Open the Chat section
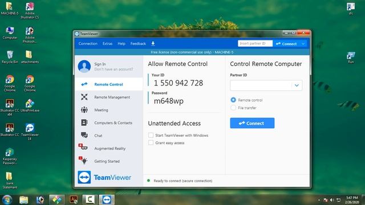 point(109,136)
